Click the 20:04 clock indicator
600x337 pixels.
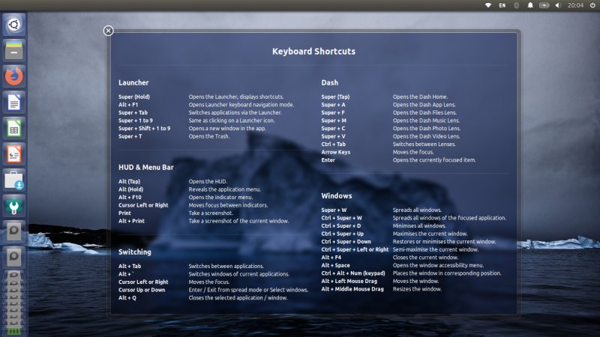pyautogui.click(x=574, y=5)
